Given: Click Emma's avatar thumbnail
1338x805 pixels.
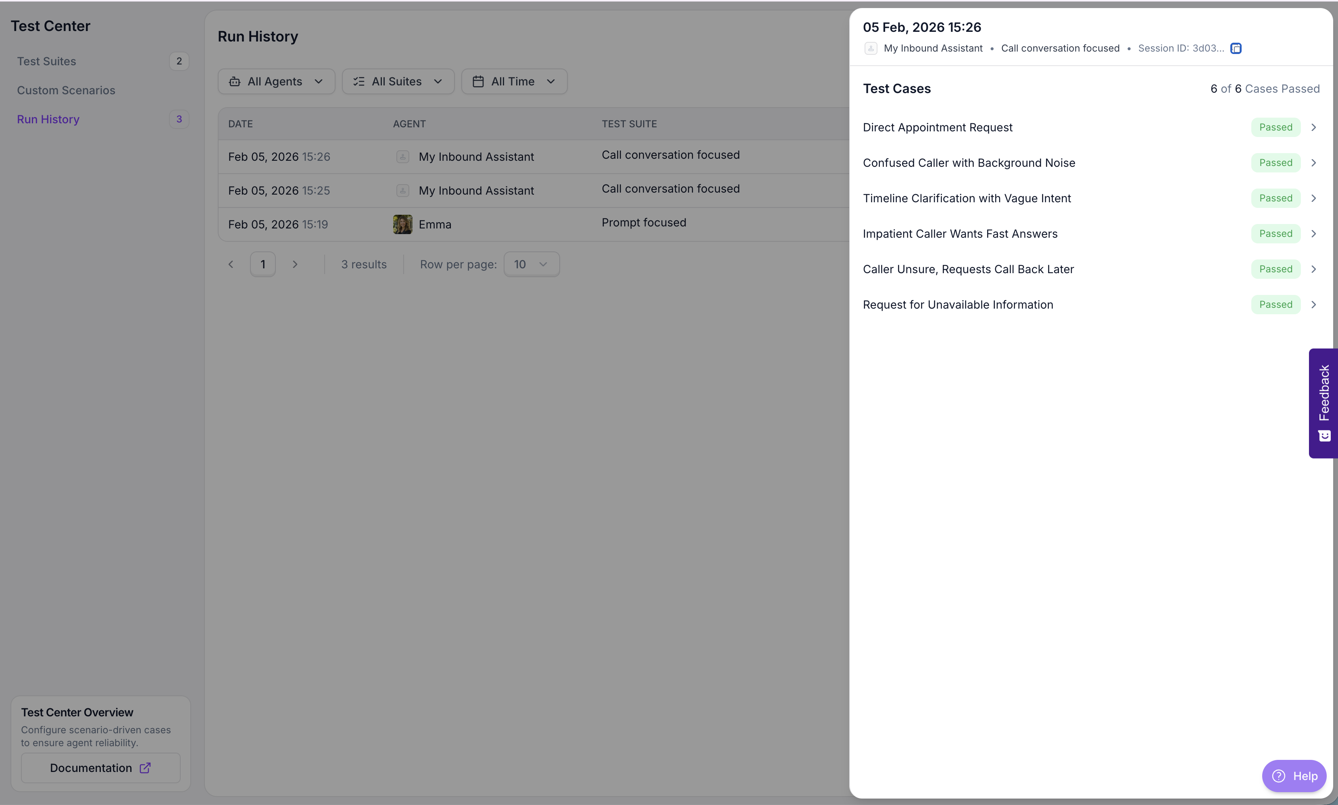Looking at the screenshot, I should coord(402,224).
